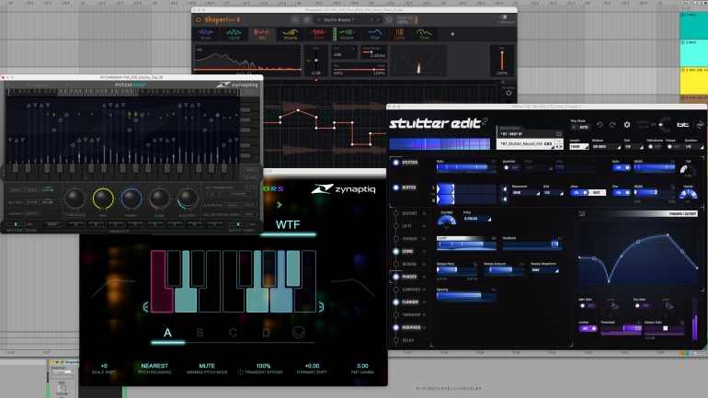
Task: Click the WTF preset tab
Action: (x=288, y=224)
